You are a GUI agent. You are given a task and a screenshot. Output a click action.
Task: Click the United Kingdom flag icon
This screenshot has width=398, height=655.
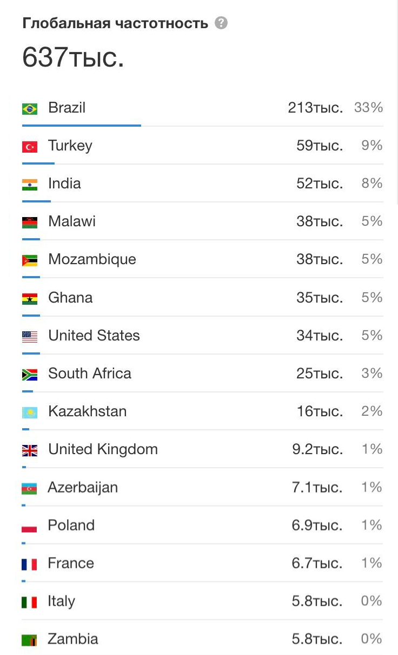click(30, 450)
